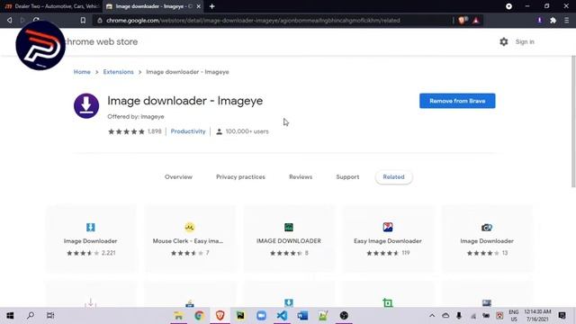Click the chrome web store title
Image resolution: width=576 pixels, height=324 pixels.
pos(101,42)
